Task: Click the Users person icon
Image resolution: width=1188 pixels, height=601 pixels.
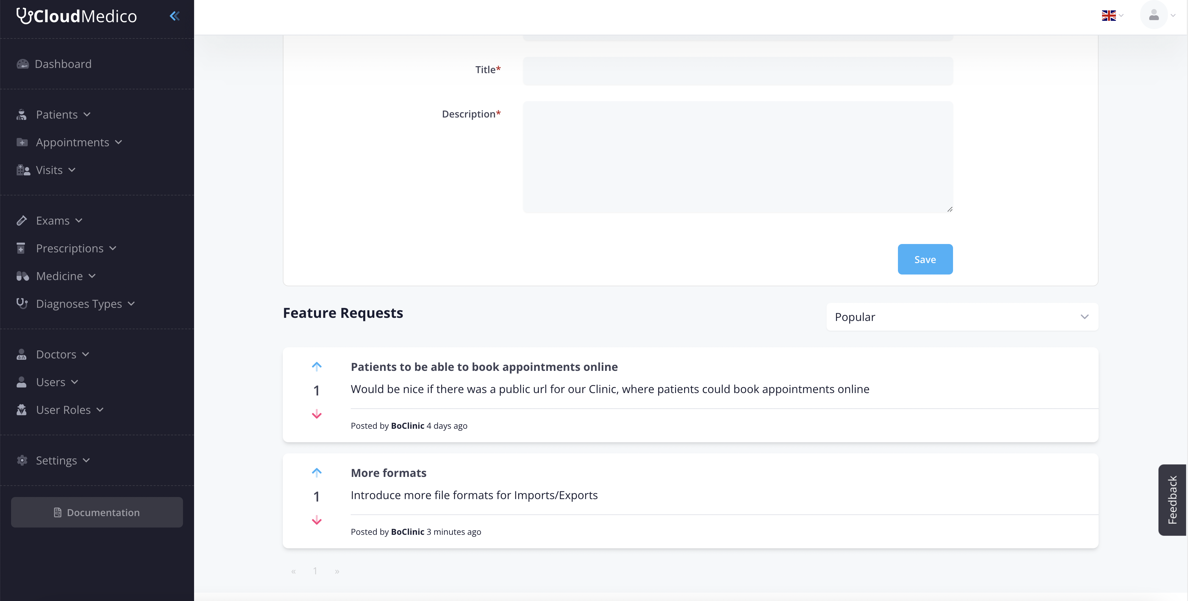Action: coord(22,382)
